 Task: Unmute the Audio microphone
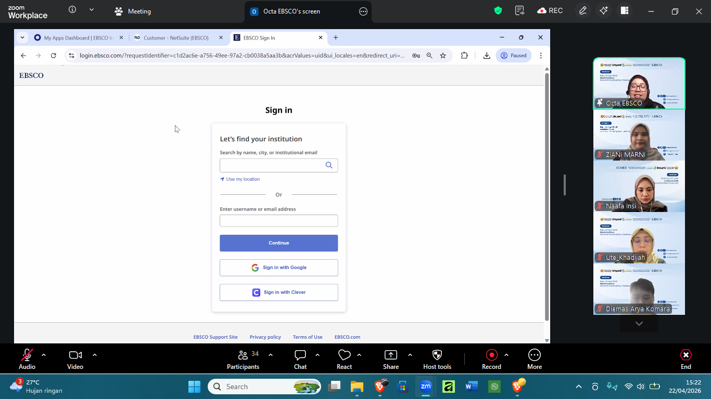[27, 359]
